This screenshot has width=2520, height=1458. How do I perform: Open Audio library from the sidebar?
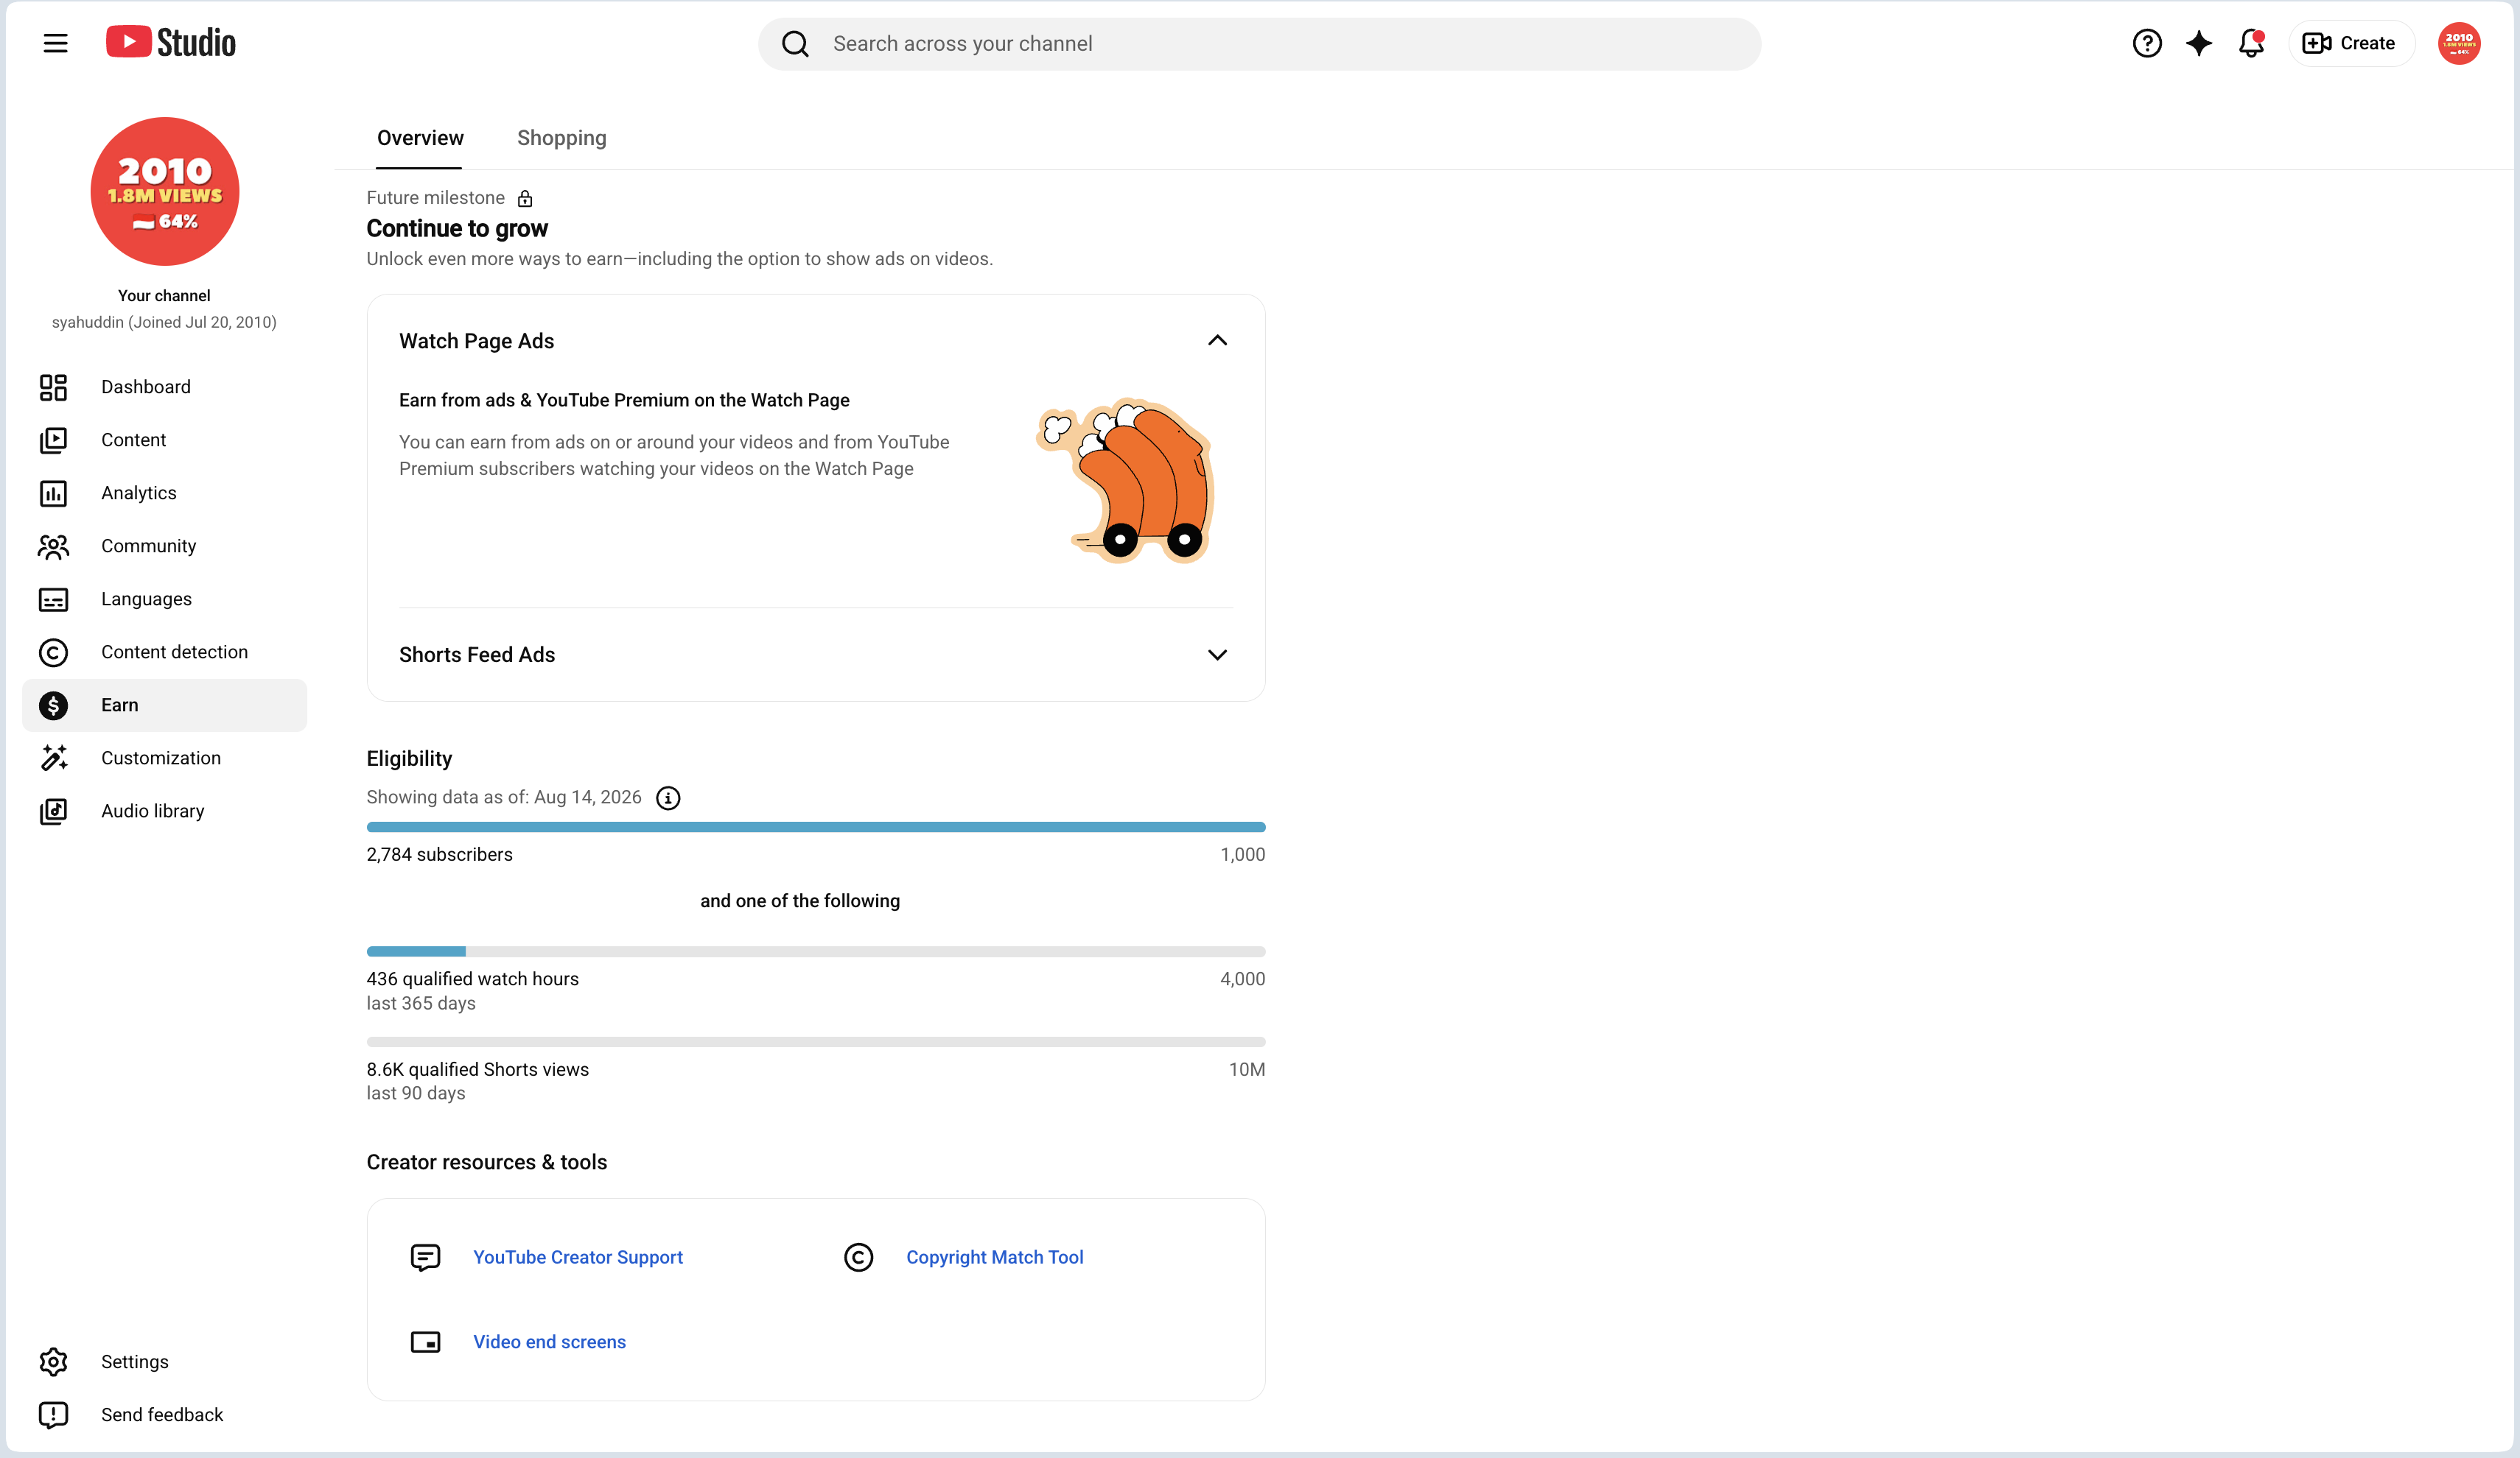(164, 811)
